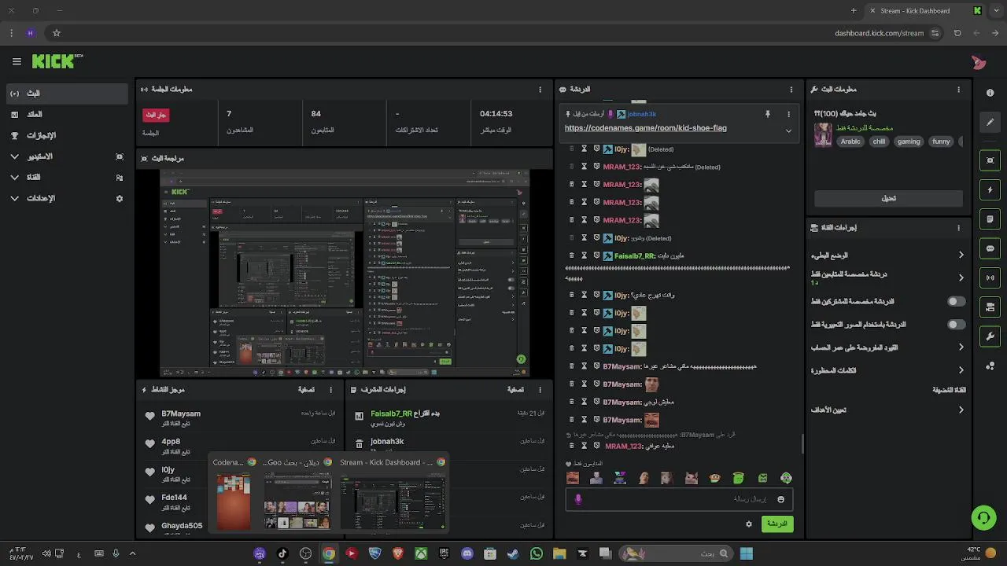
Task: Select the wrench icon in right rail
Action: click(990, 336)
